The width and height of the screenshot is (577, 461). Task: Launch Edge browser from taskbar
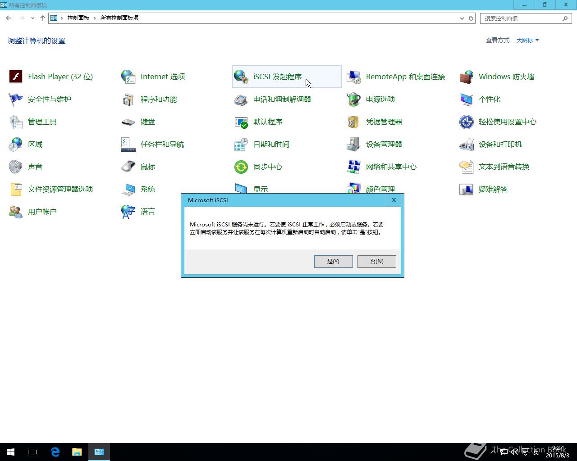pyautogui.click(x=55, y=452)
